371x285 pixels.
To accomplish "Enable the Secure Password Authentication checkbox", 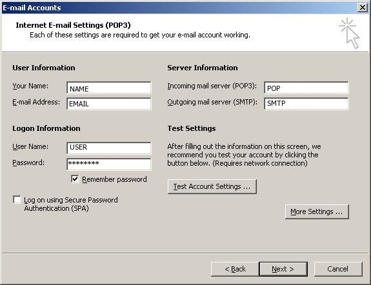I will (x=17, y=199).
